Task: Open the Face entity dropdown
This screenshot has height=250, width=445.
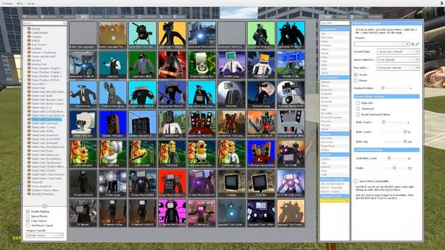Action: [x=398, y=68]
